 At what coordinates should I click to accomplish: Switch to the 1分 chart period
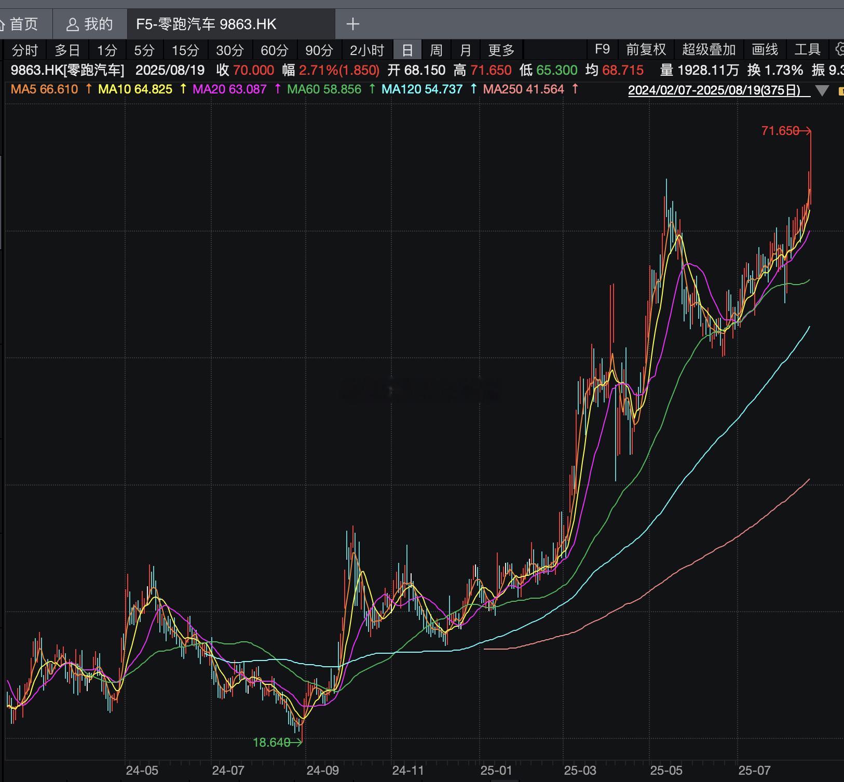(x=107, y=50)
